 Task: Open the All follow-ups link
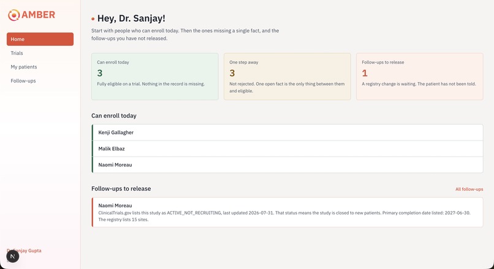click(469, 189)
